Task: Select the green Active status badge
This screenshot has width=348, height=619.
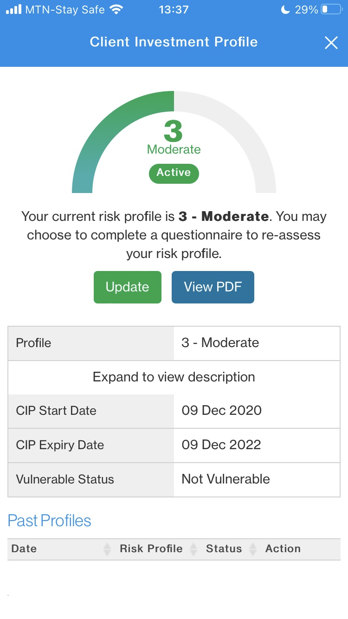Action: (174, 173)
